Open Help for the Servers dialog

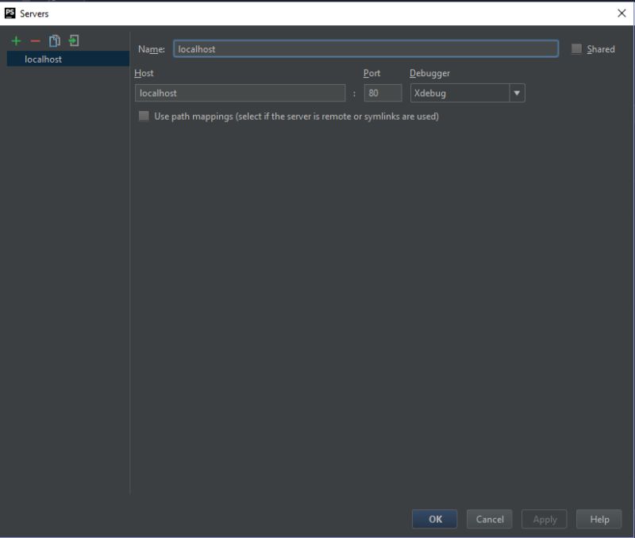pos(599,519)
